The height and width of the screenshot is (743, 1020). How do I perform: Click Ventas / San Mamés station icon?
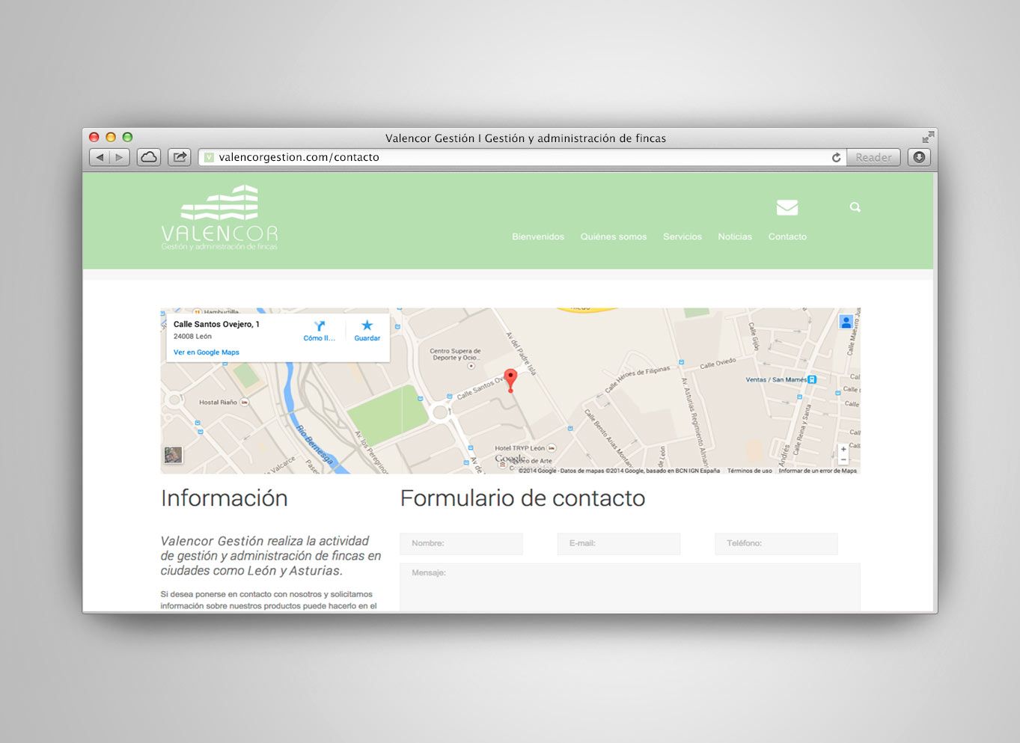(x=813, y=379)
